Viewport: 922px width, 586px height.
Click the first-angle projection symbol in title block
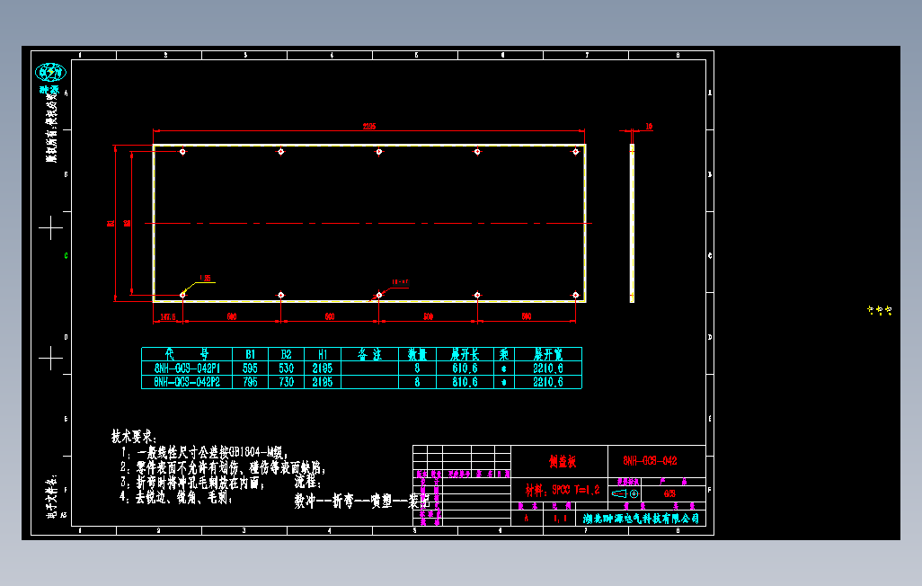click(x=625, y=493)
